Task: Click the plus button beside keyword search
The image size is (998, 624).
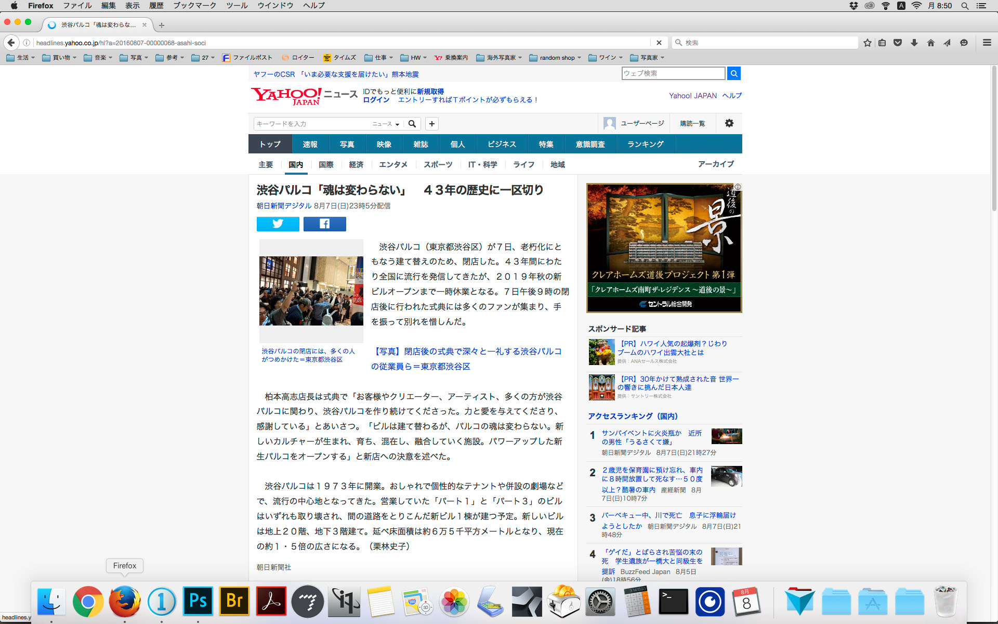Action: [x=431, y=124]
